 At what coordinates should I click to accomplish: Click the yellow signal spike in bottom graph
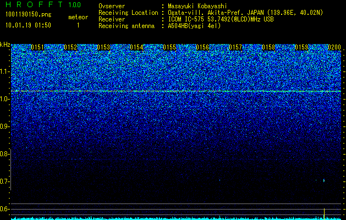(x=324, y=214)
